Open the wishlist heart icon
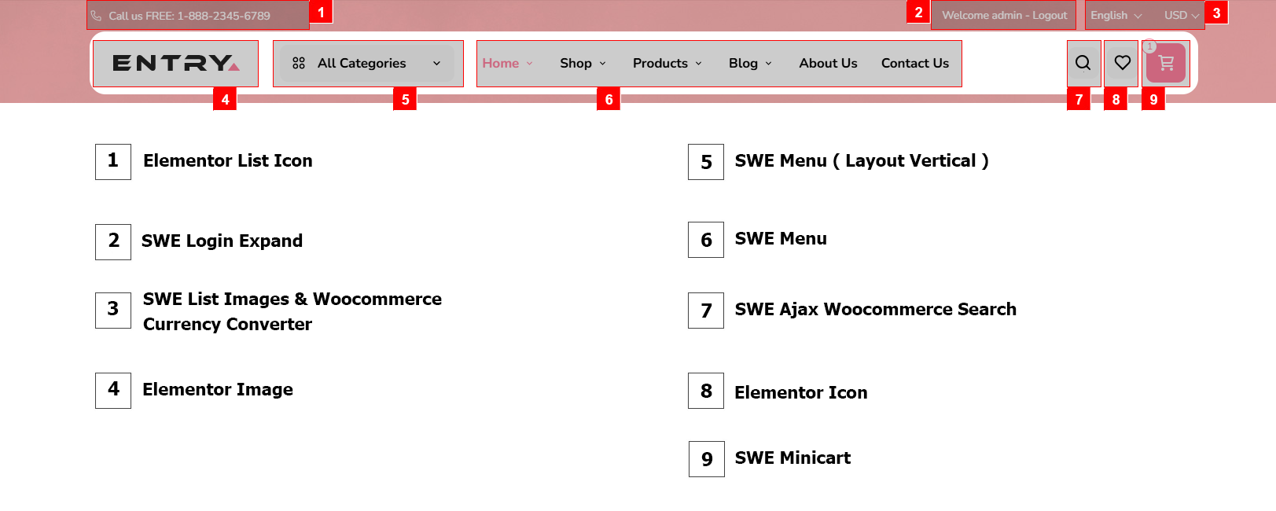 tap(1122, 63)
